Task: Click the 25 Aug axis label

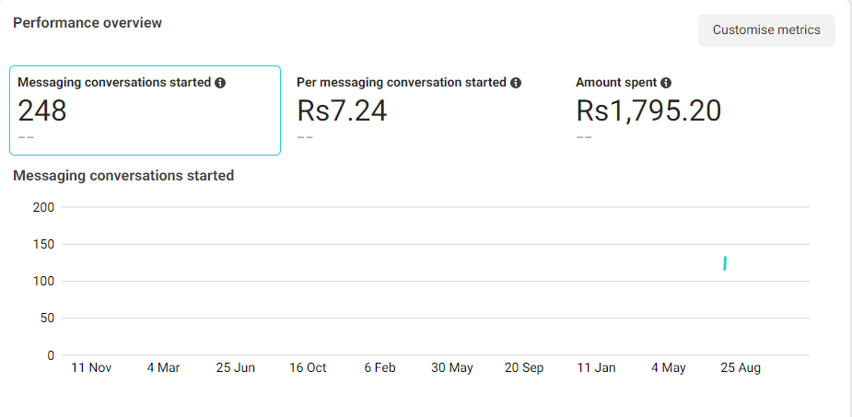Action: point(741,367)
